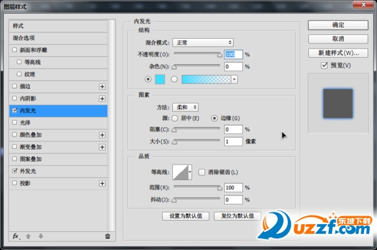Move effect down with down arrow icon

(41, 236)
